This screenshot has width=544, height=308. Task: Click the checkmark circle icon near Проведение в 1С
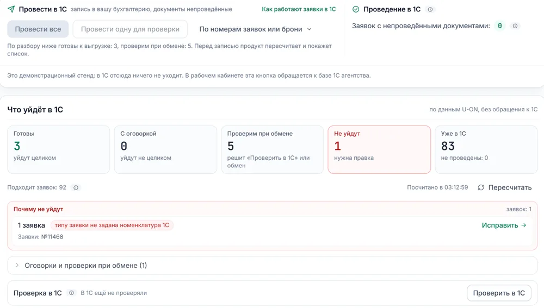click(356, 9)
